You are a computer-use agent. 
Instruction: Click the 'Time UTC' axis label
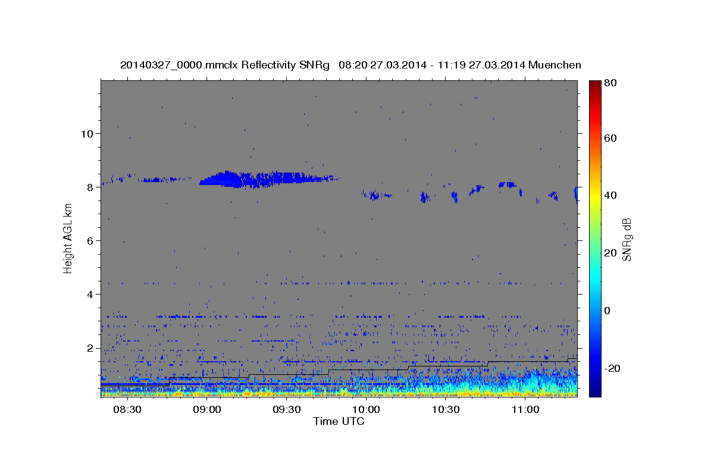(x=339, y=421)
